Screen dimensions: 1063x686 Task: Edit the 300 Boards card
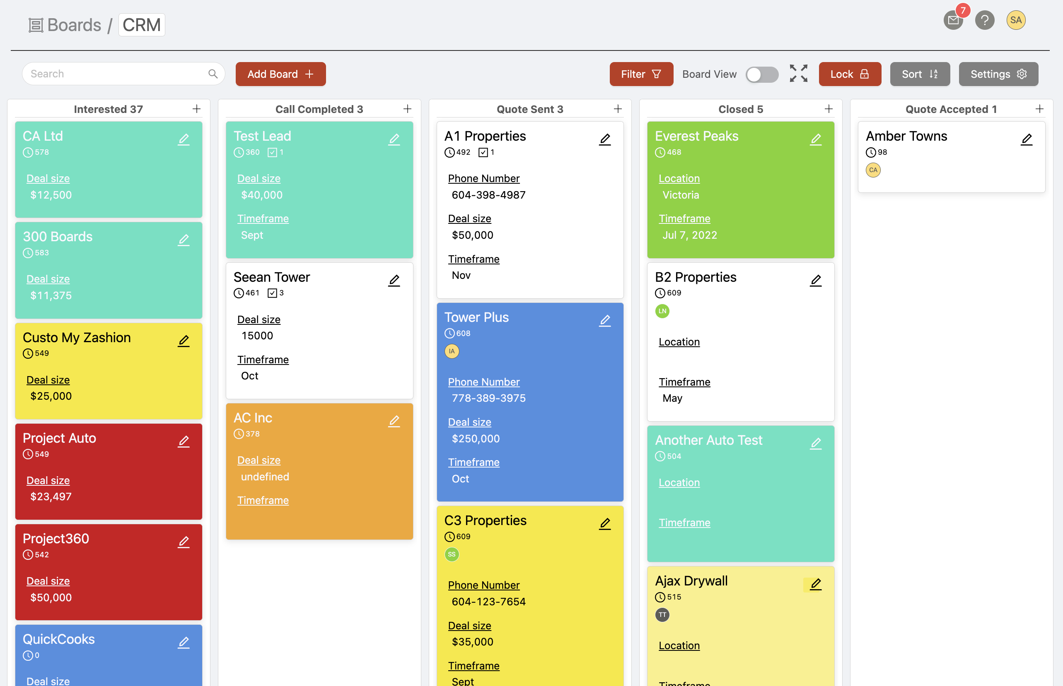point(184,240)
